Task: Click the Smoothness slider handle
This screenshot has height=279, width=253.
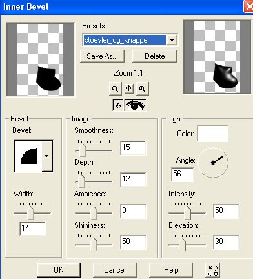Action: (x=83, y=150)
